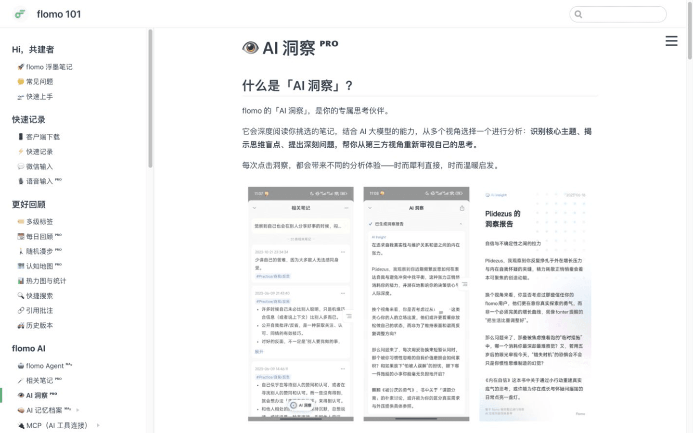
Task: Click the pencil icon beside 相关笔记
Action: (21, 381)
